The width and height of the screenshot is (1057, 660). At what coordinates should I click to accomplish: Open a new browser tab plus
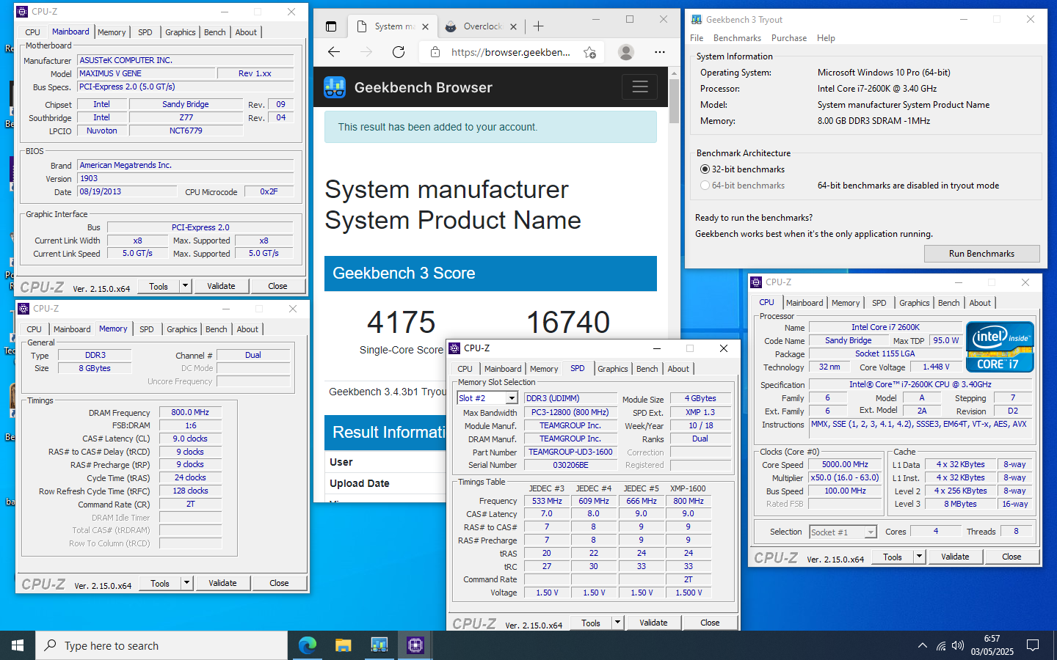539,26
